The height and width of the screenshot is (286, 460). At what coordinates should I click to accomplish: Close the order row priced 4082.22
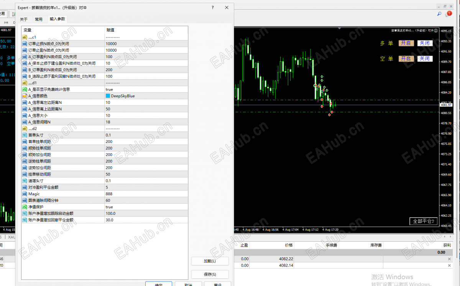click(x=449, y=259)
